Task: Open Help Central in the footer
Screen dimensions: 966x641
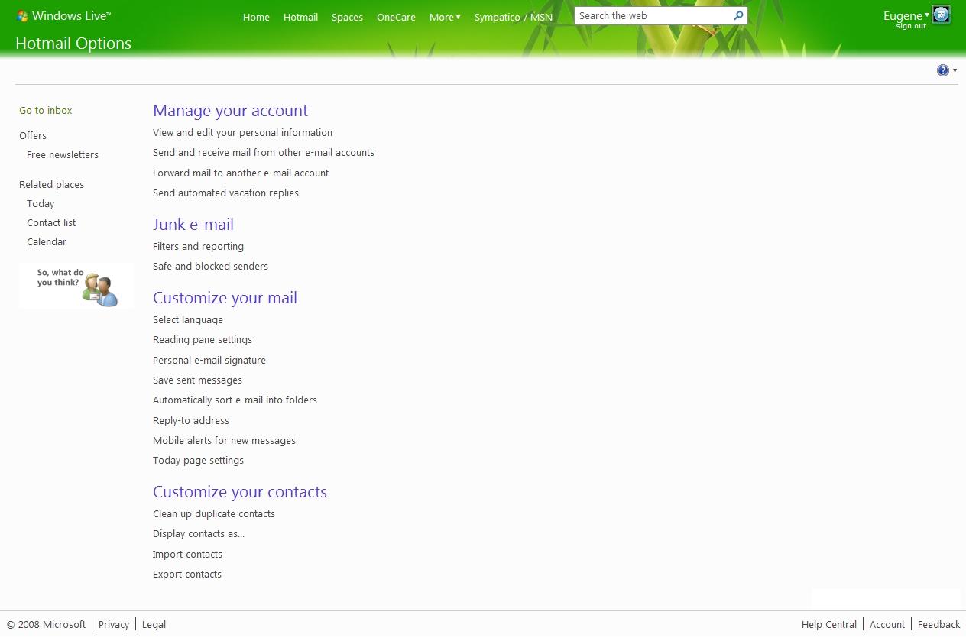Action: coord(829,624)
